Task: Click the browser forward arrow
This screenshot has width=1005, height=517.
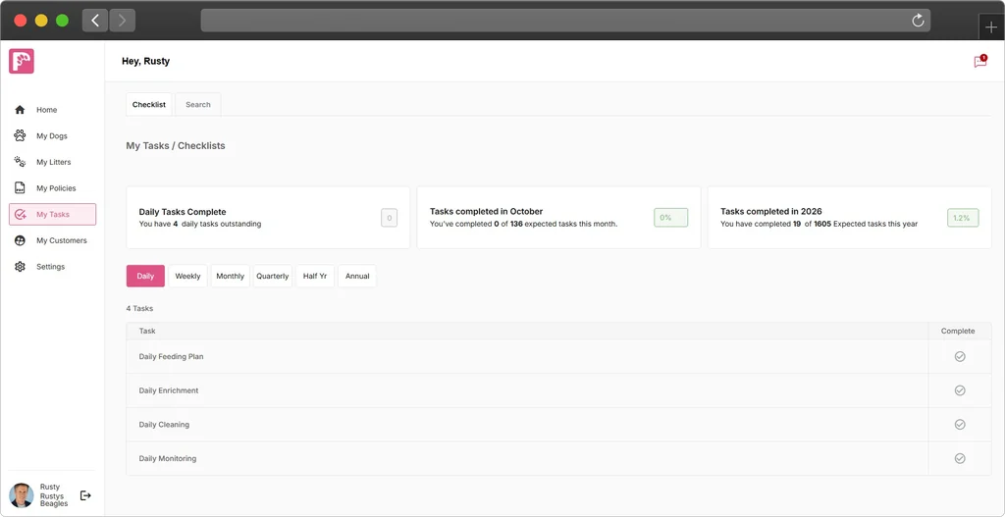Action: (x=122, y=21)
